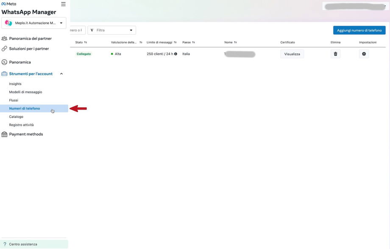Click the Payment methods bank icon
Image resolution: width=390 pixels, height=249 pixels.
(x=4, y=134)
